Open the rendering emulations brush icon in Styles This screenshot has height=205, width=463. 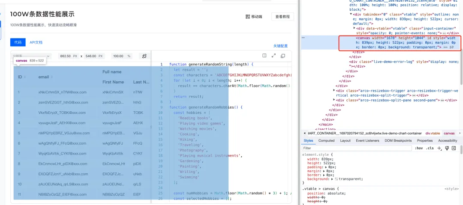click(447, 148)
